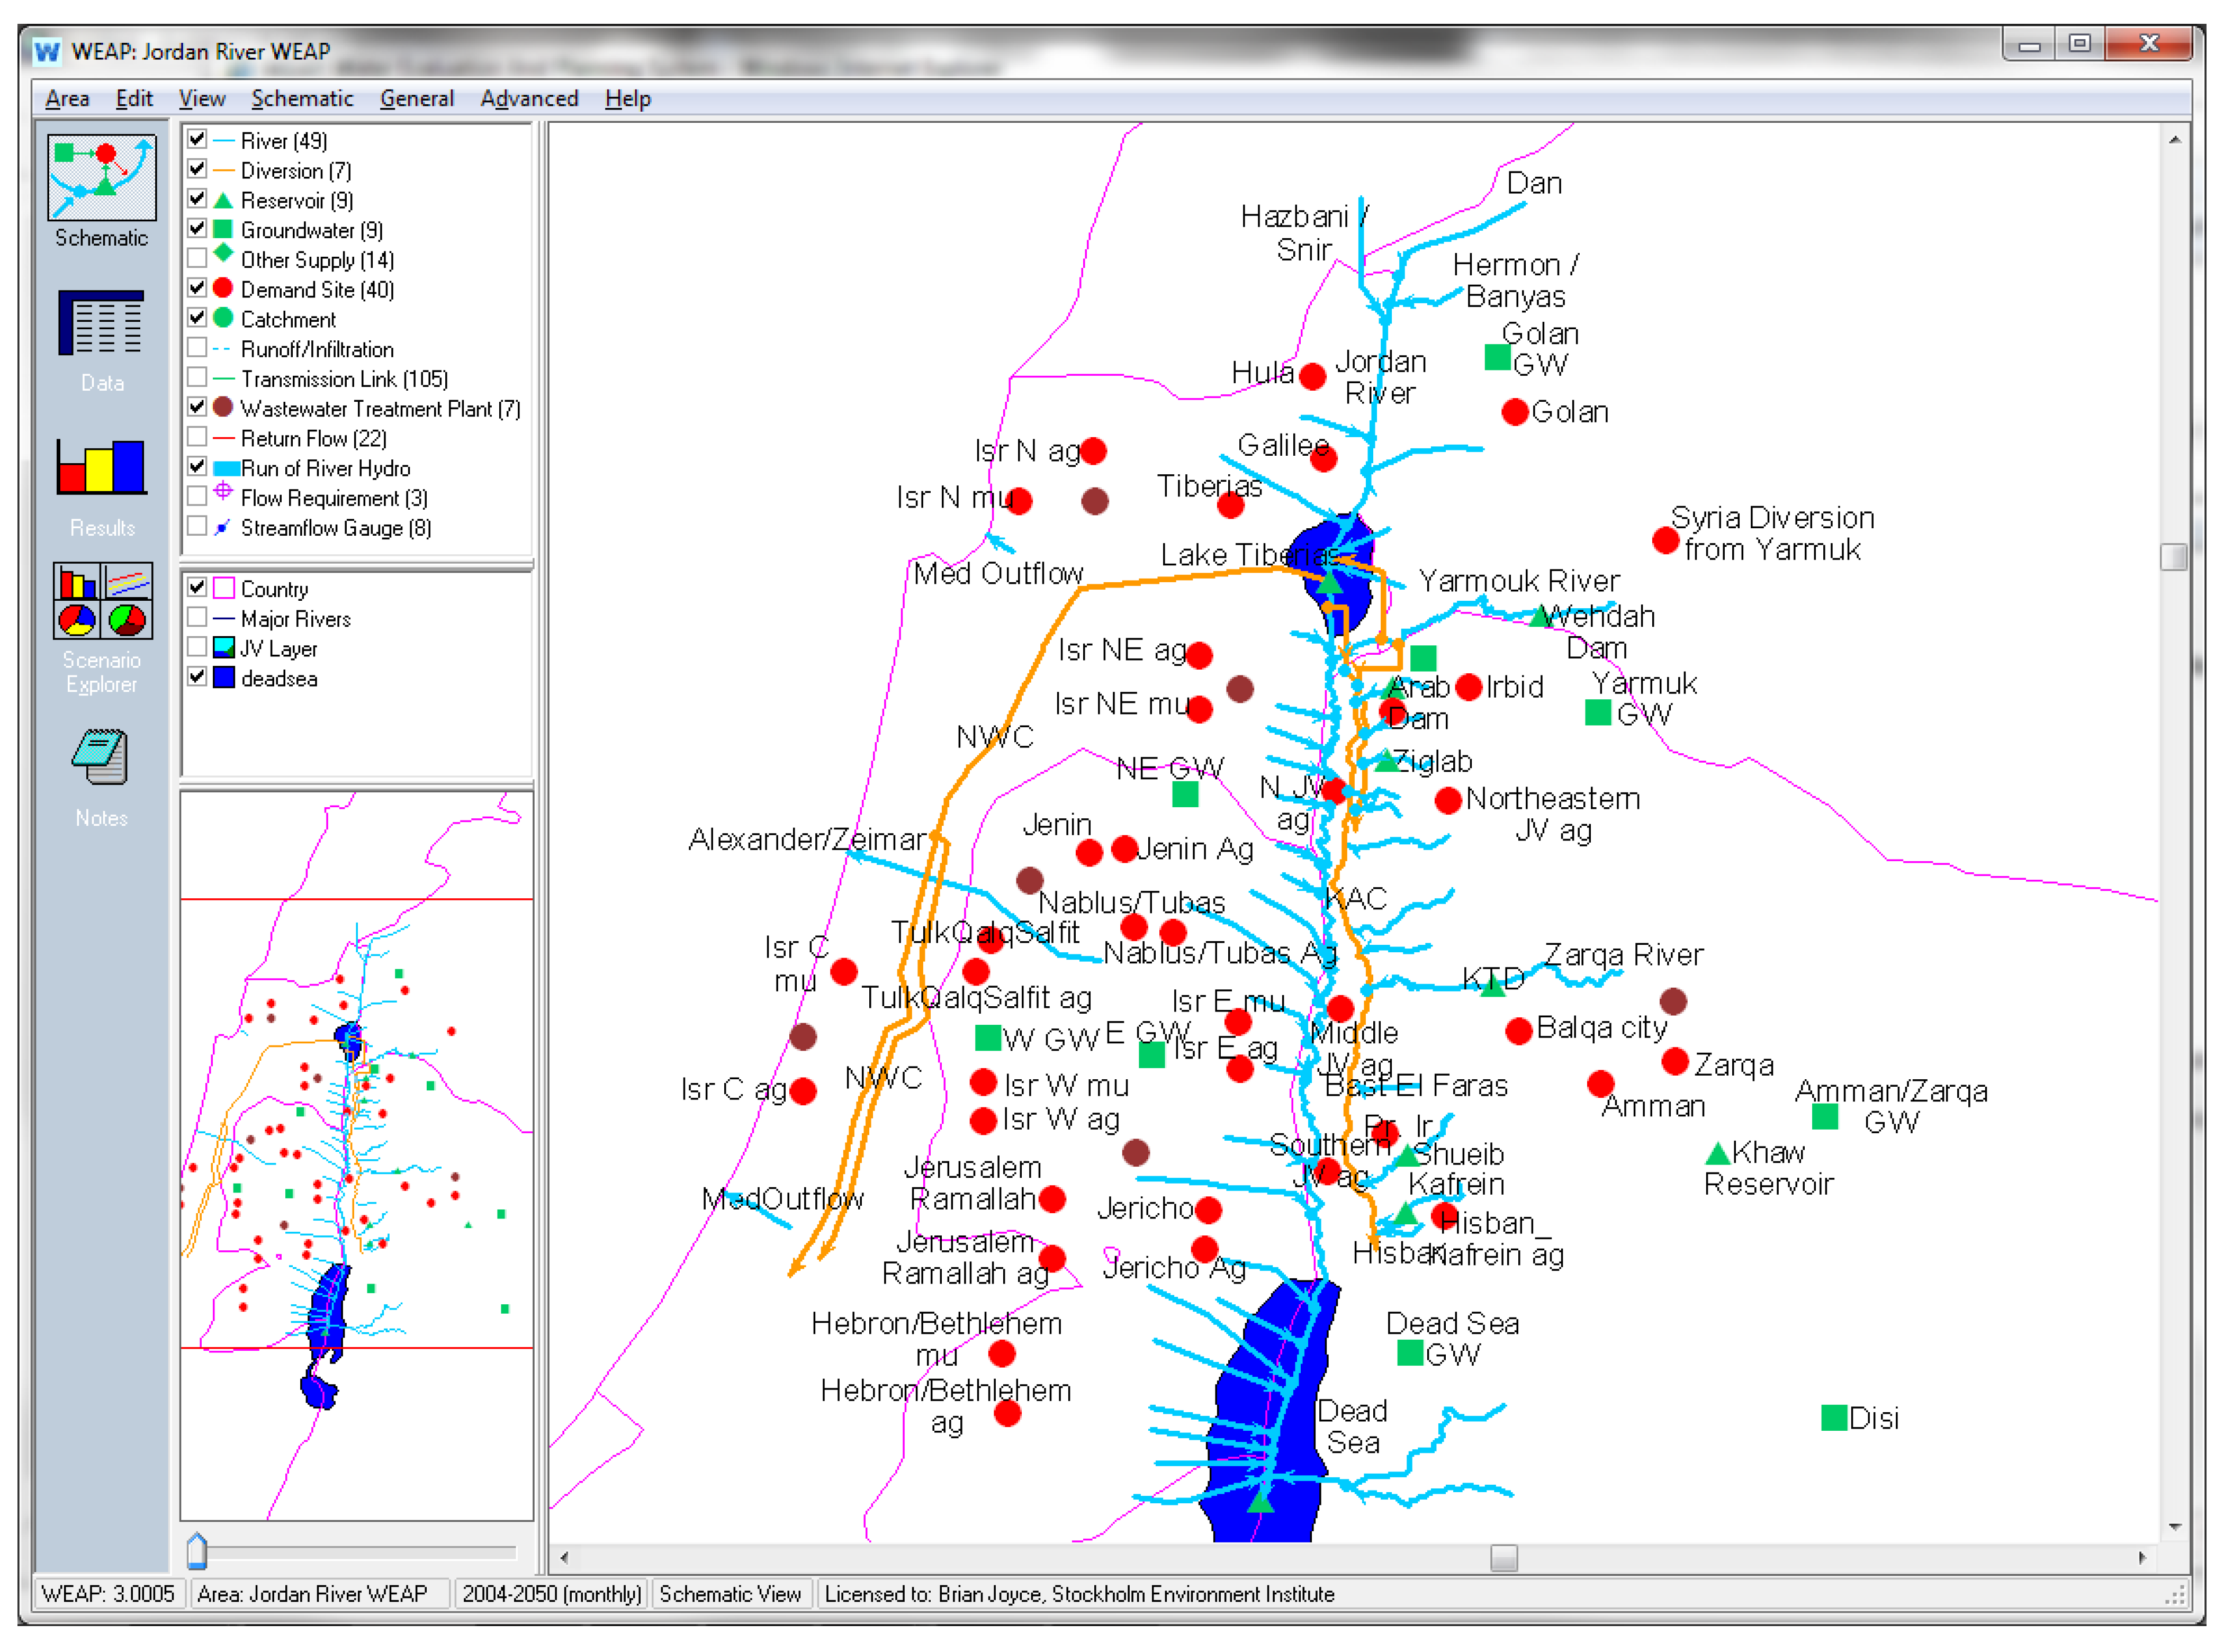The image size is (2224, 1652).
Task: Switch to the Data view icon
Action: click(x=101, y=323)
